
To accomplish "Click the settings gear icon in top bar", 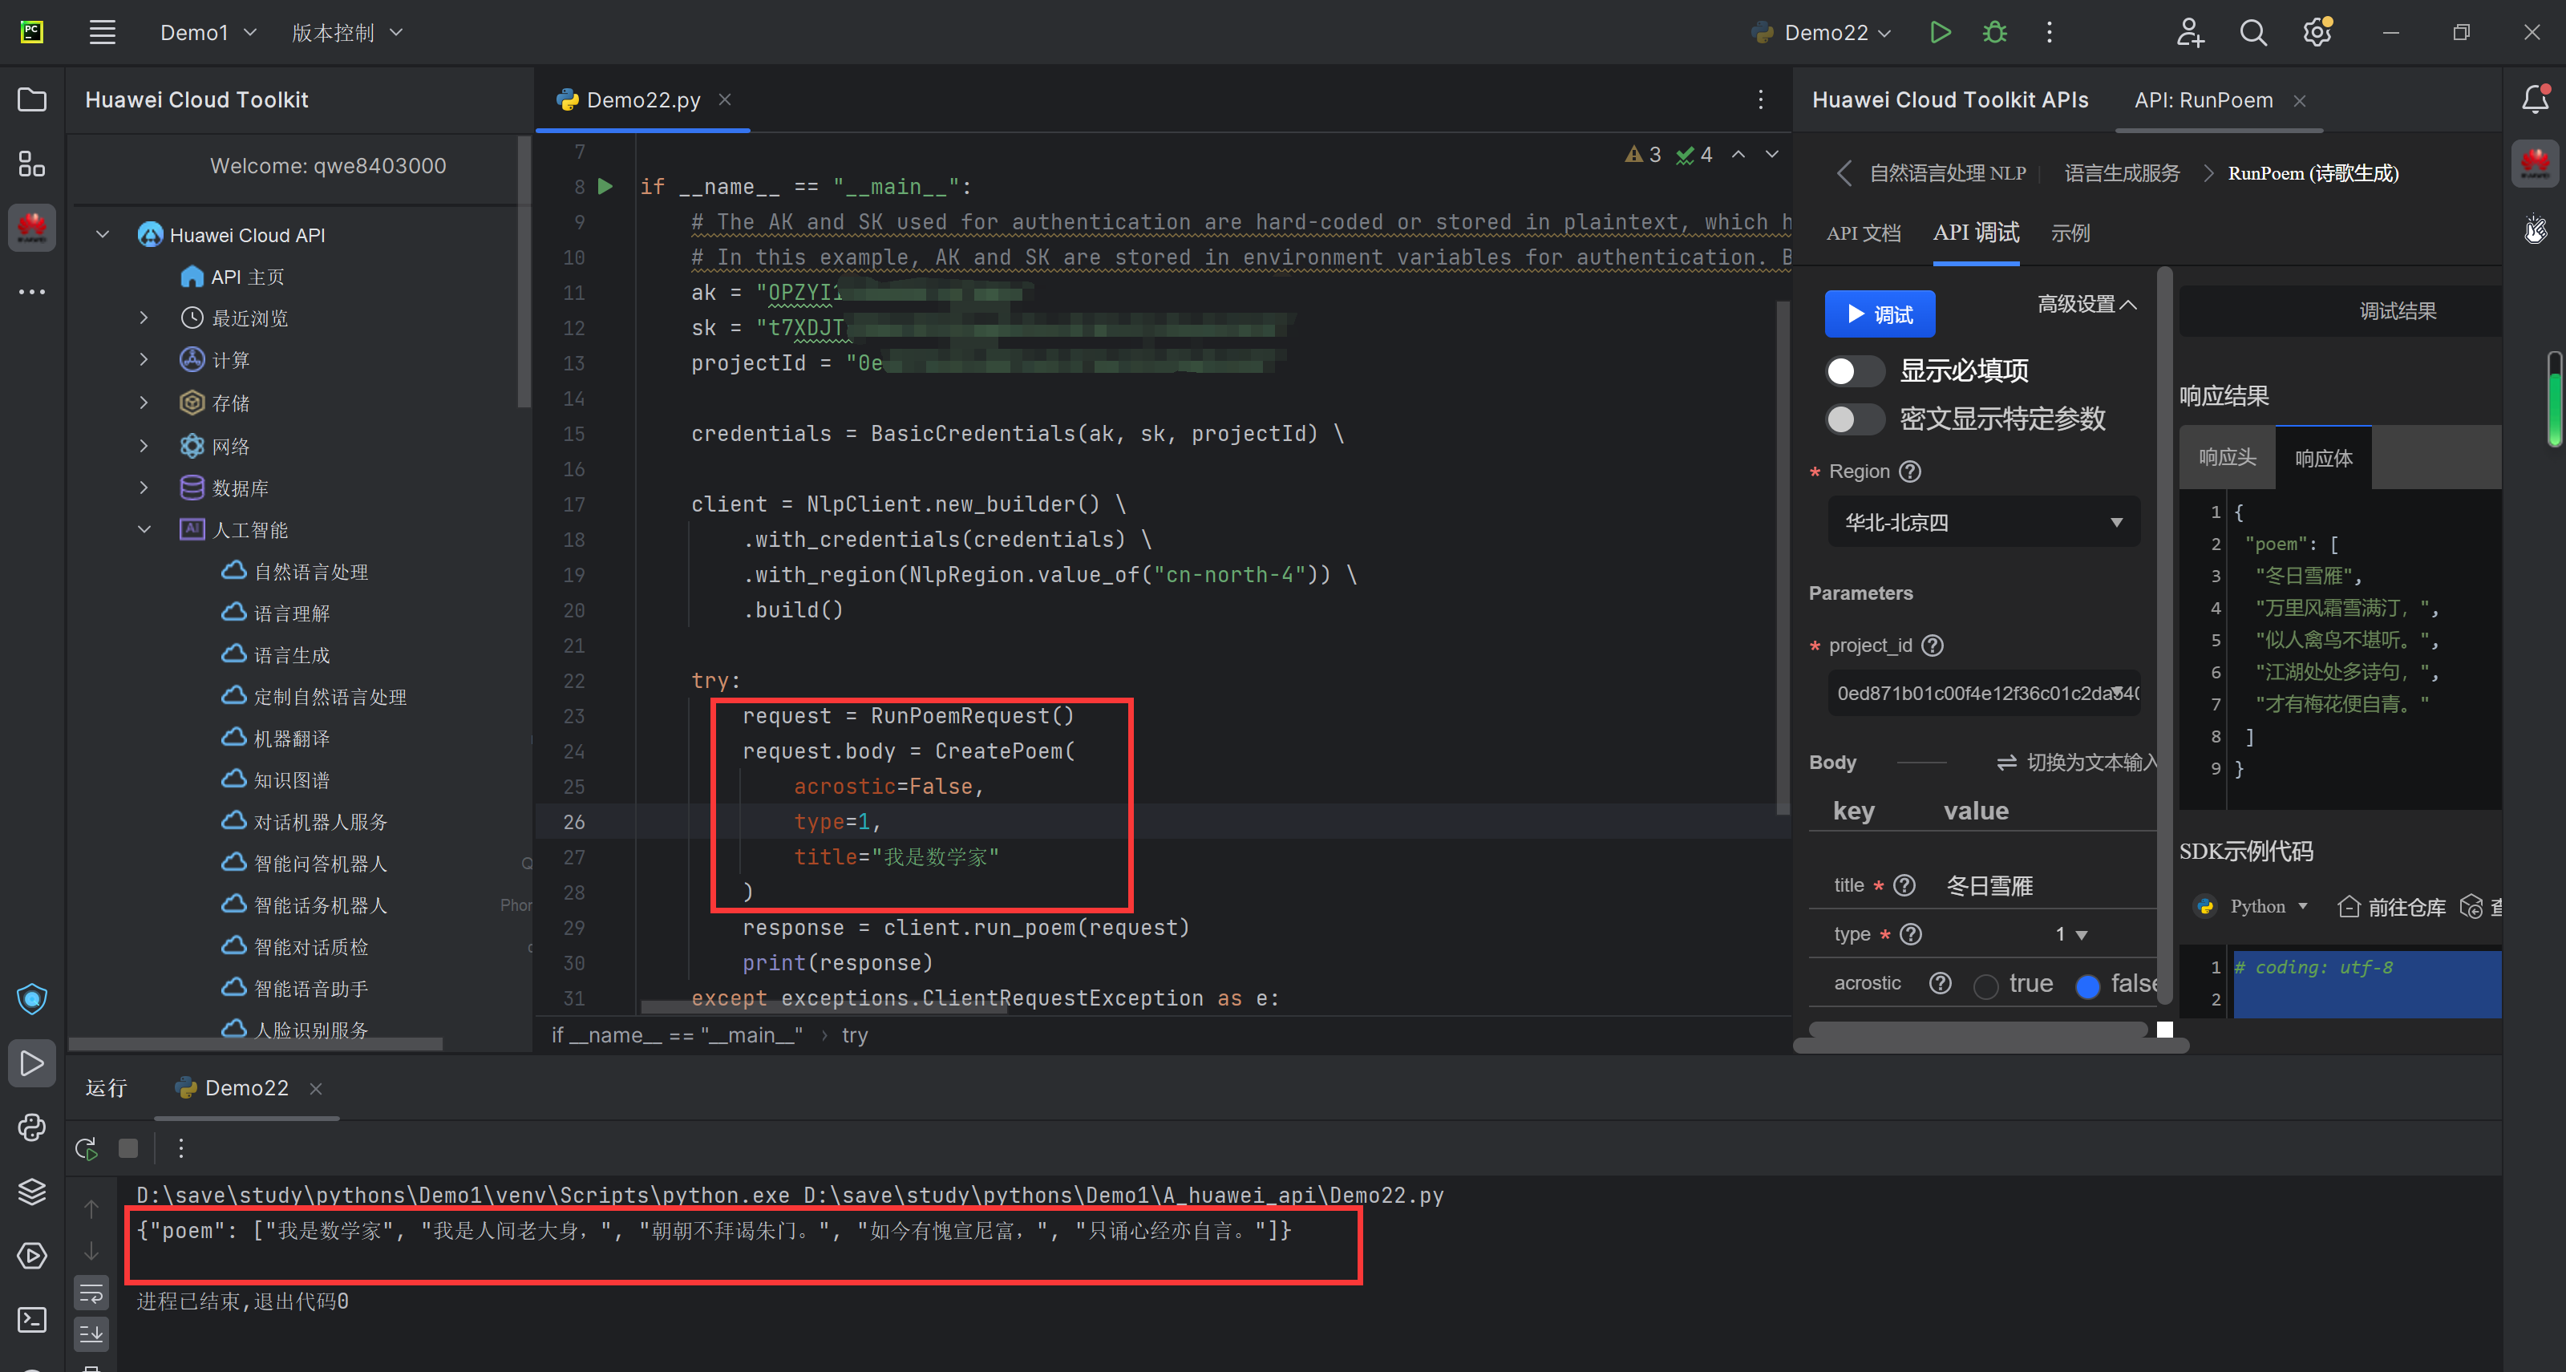I will pyautogui.click(x=2317, y=32).
